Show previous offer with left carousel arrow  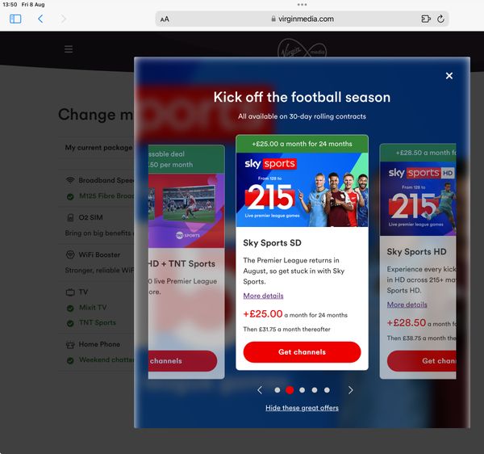(x=260, y=390)
